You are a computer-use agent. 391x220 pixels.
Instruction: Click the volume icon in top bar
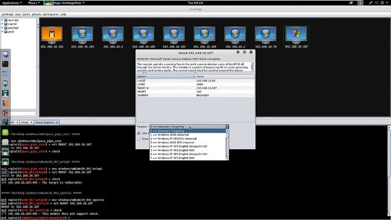pyautogui.click(x=376, y=2)
